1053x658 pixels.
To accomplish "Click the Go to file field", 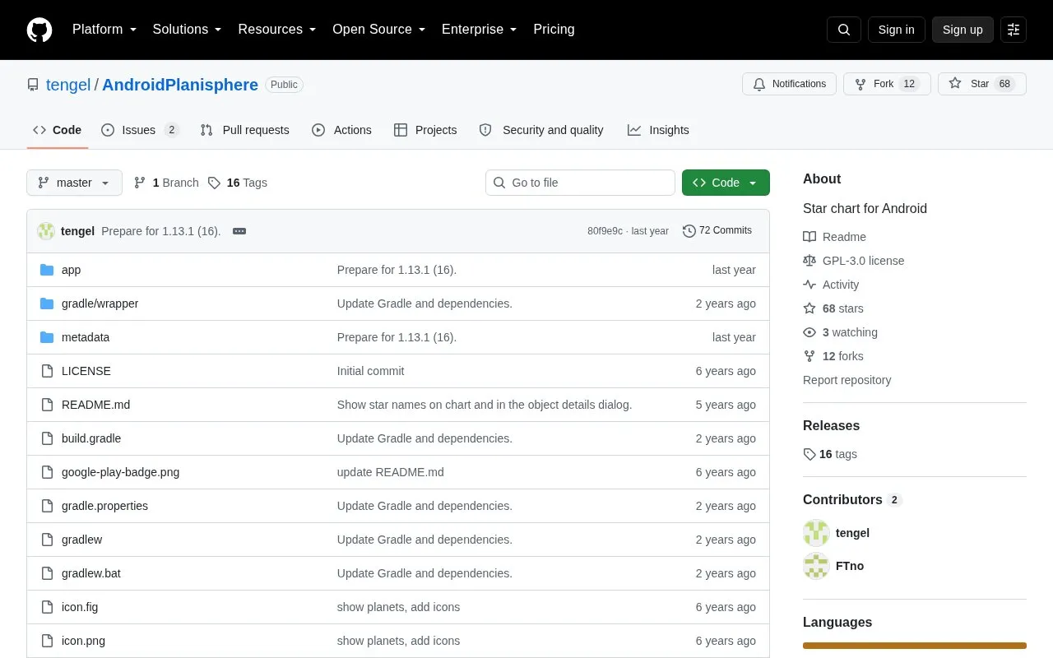I will coord(580,183).
